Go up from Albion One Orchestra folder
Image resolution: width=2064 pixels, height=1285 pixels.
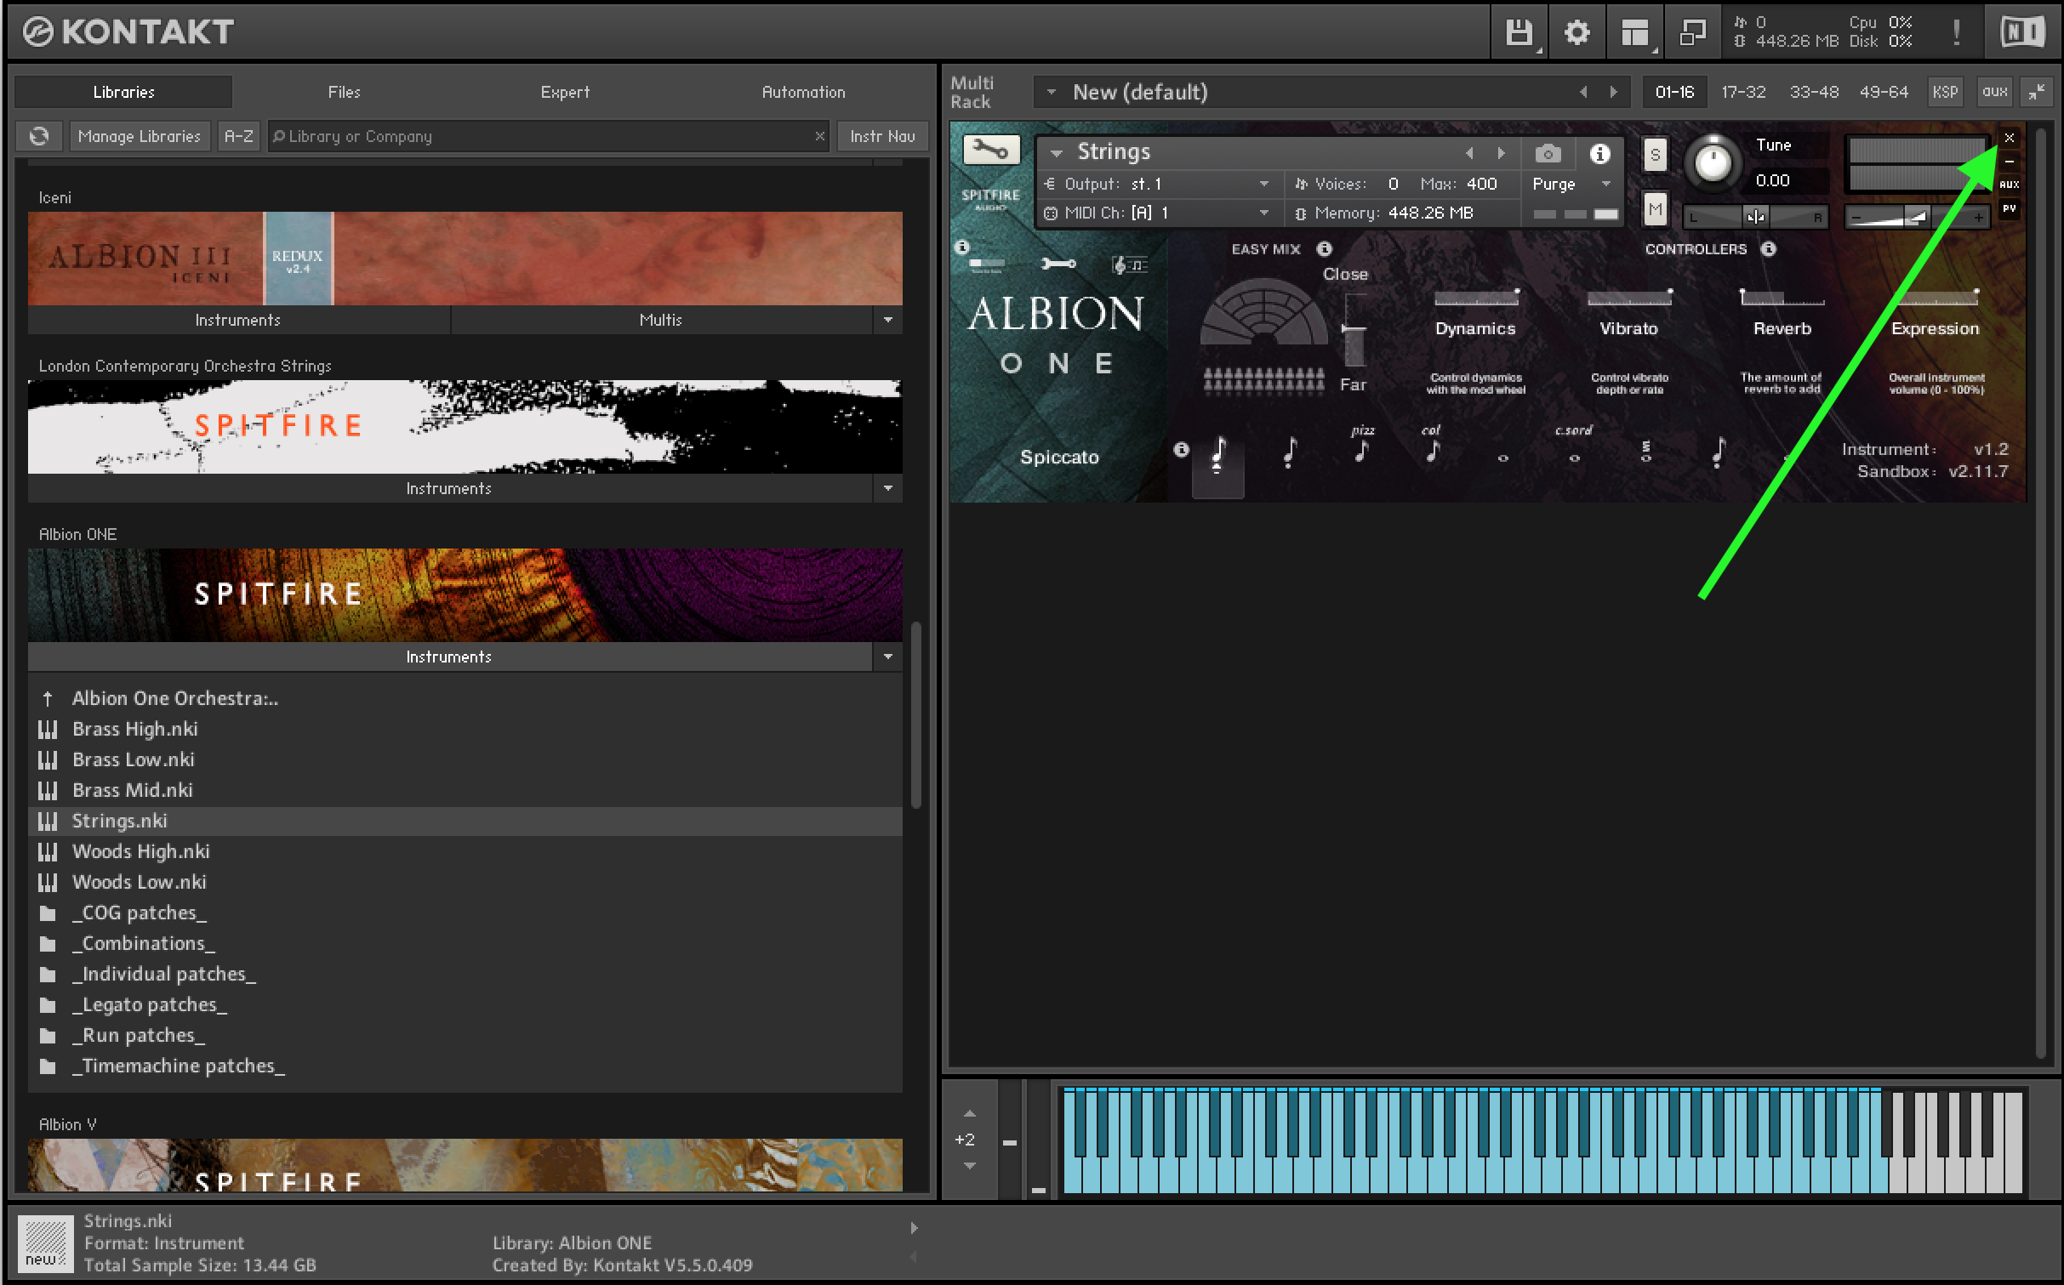coord(48,698)
